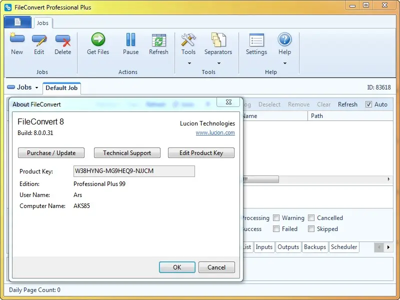Click the horizontal scrollbar thumb in file list

pos(260,179)
